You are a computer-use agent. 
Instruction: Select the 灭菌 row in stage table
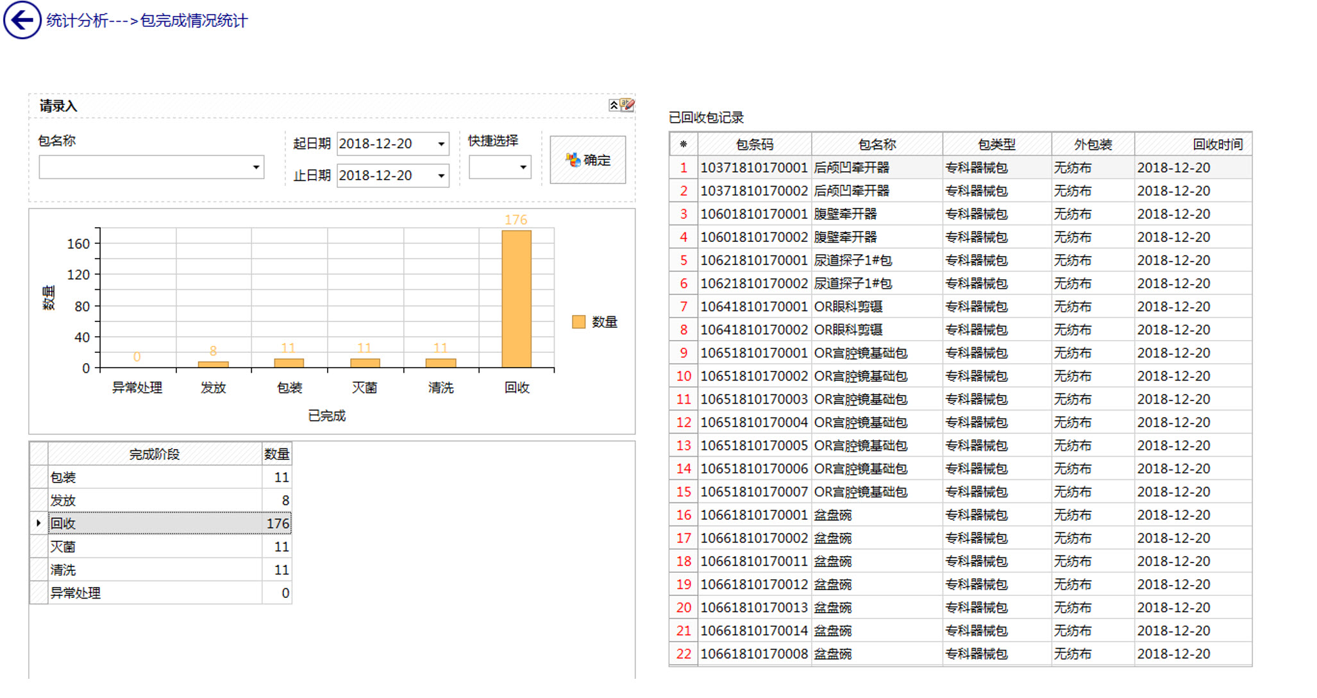point(154,547)
